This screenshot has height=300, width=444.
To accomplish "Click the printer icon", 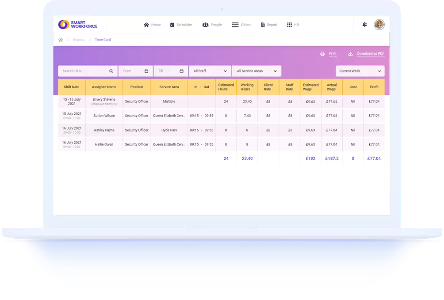I will tap(322, 54).
